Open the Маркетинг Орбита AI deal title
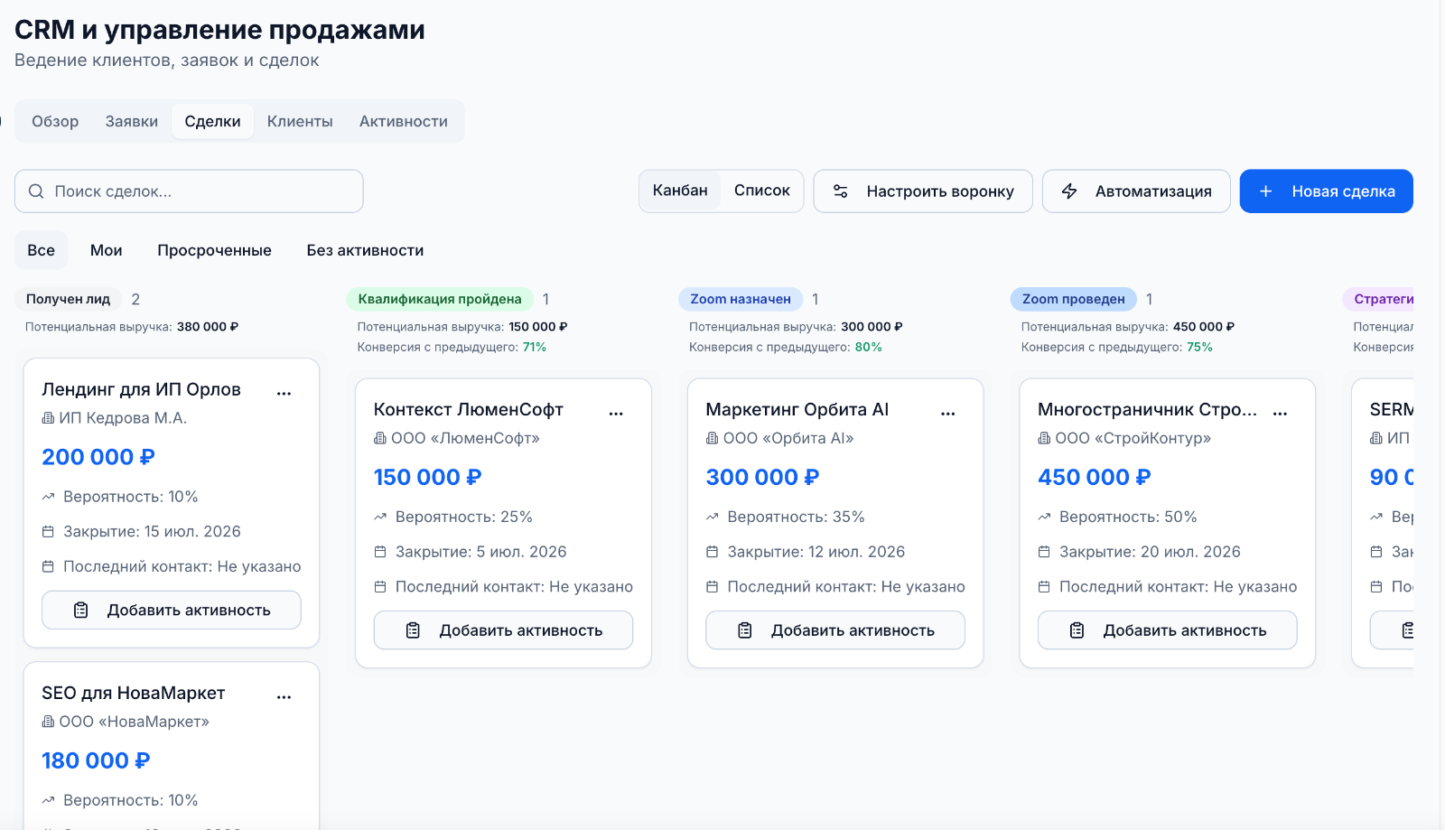This screenshot has width=1445, height=830. point(797,409)
